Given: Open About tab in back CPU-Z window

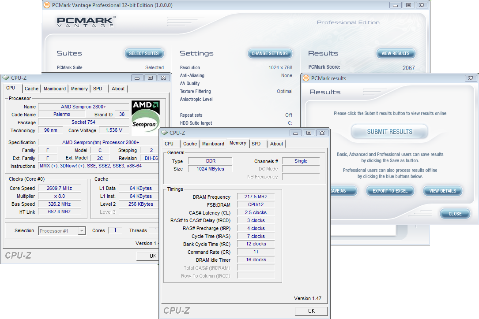Looking at the screenshot, I should click(118, 89).
